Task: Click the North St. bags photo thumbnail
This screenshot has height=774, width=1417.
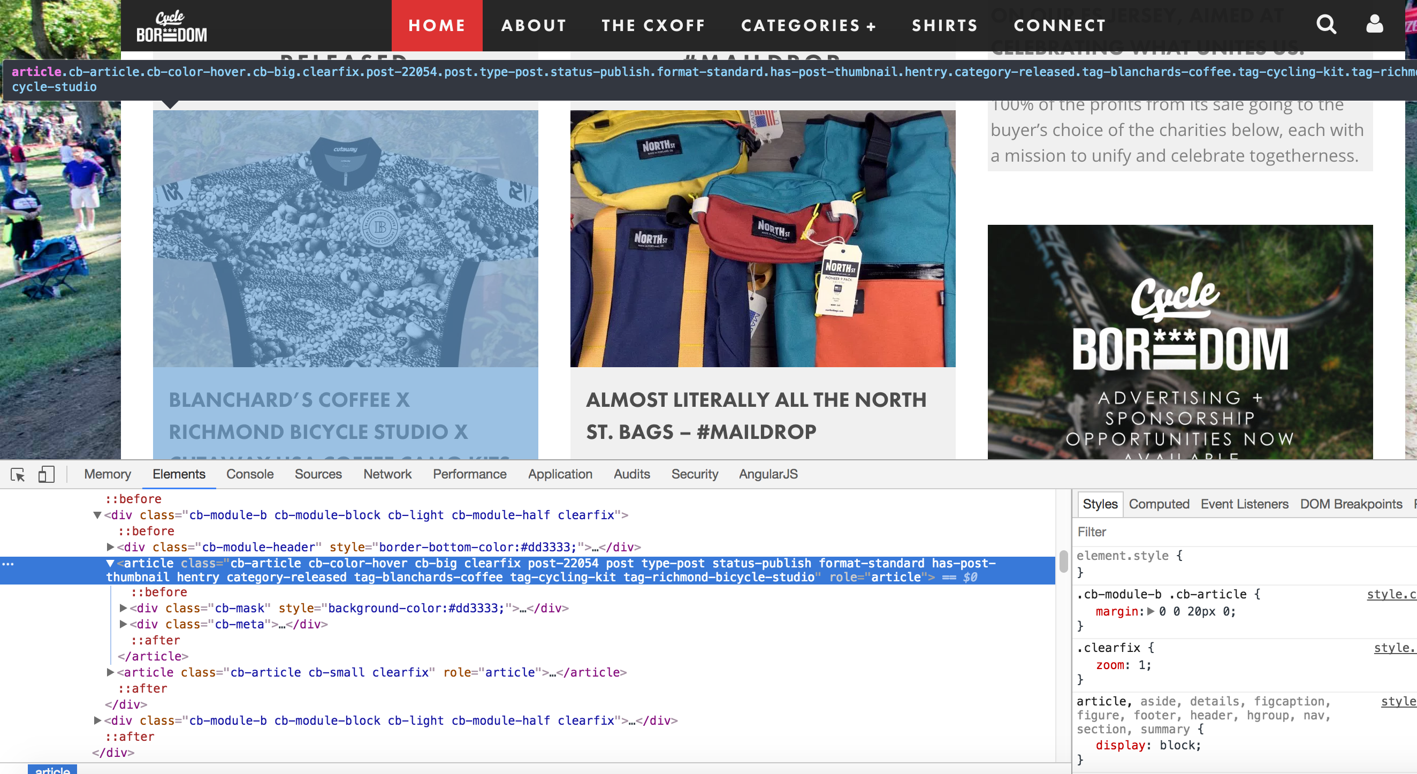Action: (763, 238)
